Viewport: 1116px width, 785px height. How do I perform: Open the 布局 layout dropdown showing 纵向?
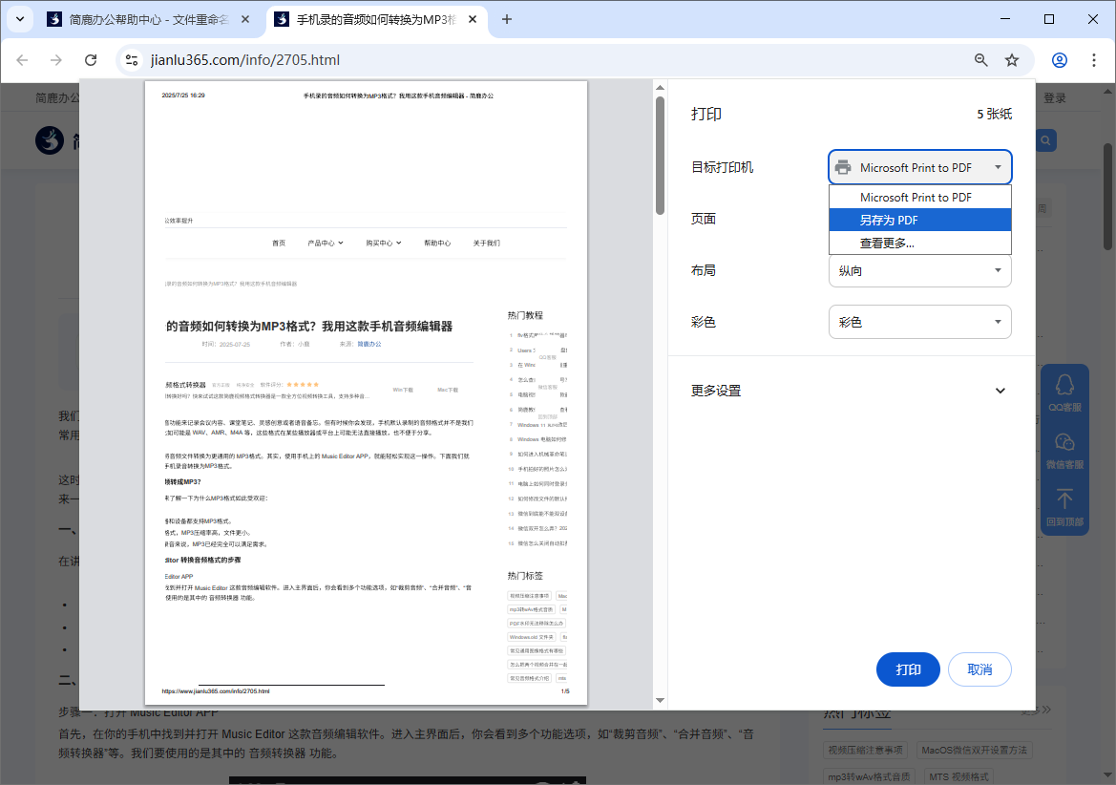[x=919, y=271]
